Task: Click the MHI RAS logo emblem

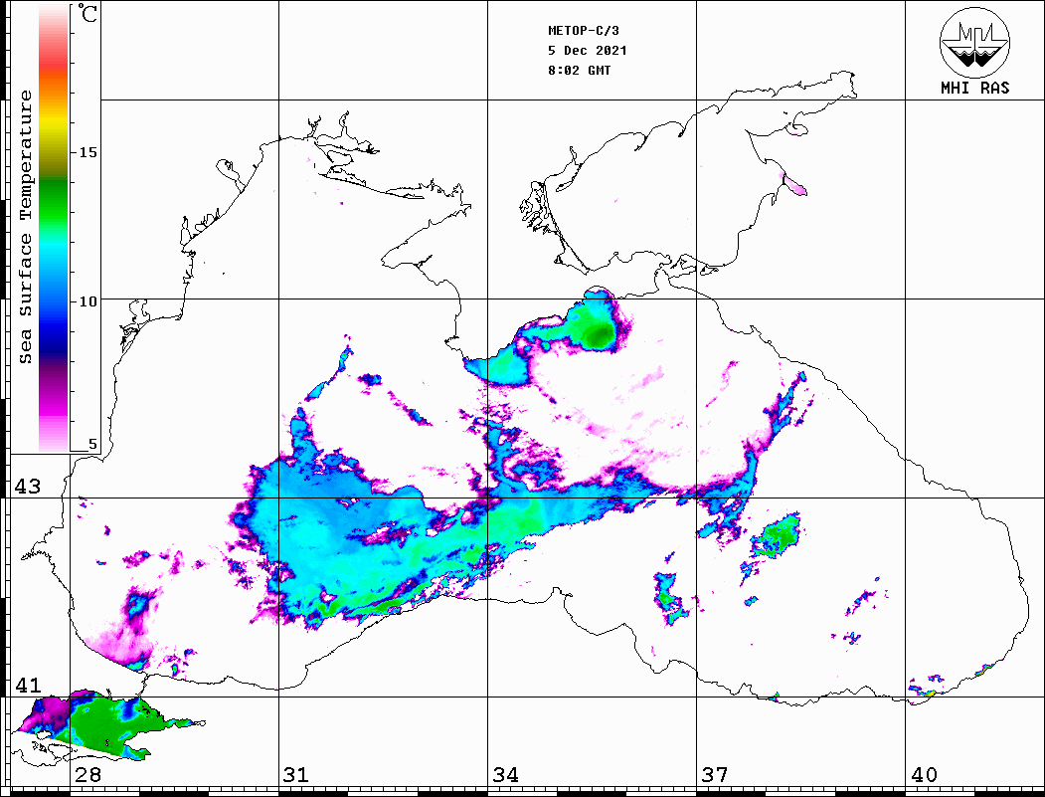Action: [974, 42]
